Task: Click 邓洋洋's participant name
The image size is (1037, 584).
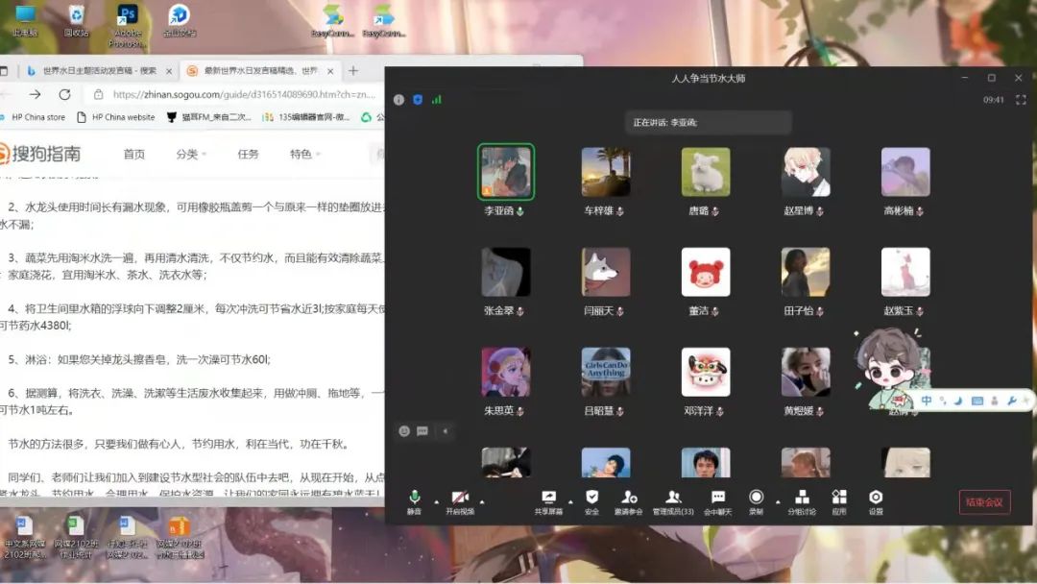Action: click(x=698, y=411)
